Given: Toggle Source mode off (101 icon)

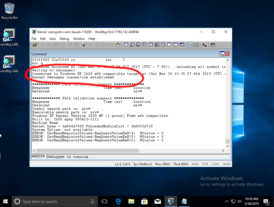Looking at the screenshot, I should [196, 45].
